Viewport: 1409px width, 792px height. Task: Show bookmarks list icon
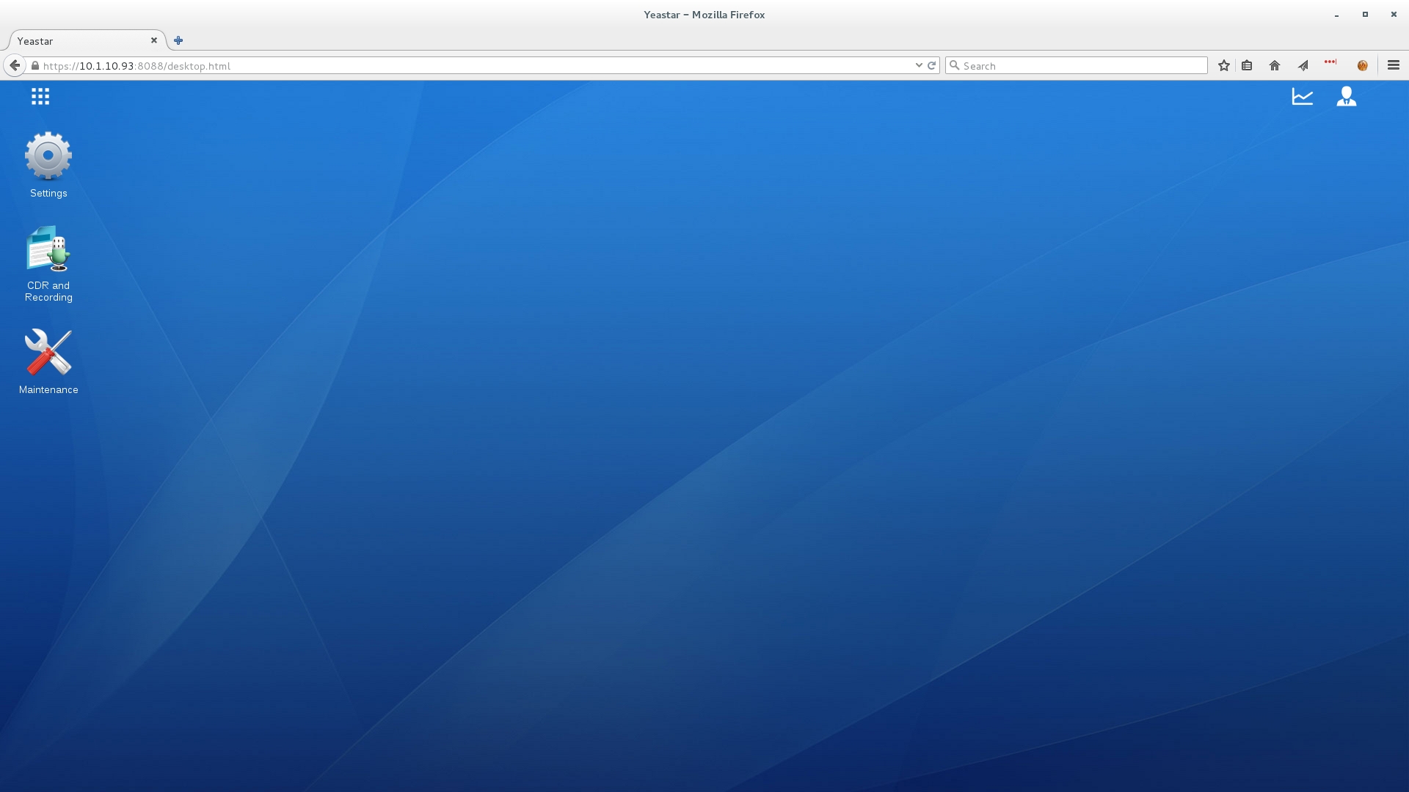point(1247,65)
